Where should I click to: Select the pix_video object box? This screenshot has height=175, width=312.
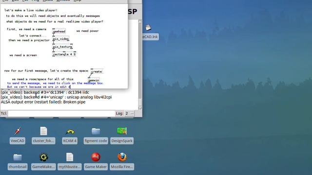coord(61,39)
